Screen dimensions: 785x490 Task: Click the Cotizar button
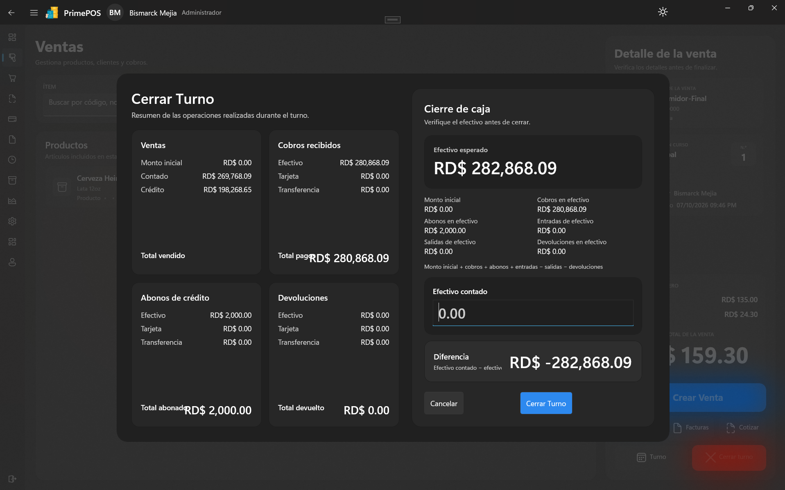[x=742, y=427]
